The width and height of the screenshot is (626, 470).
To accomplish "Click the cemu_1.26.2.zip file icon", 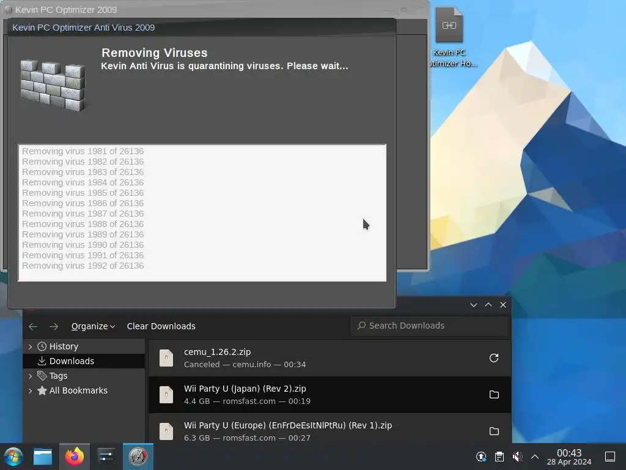I will click(x=166, y=357).
